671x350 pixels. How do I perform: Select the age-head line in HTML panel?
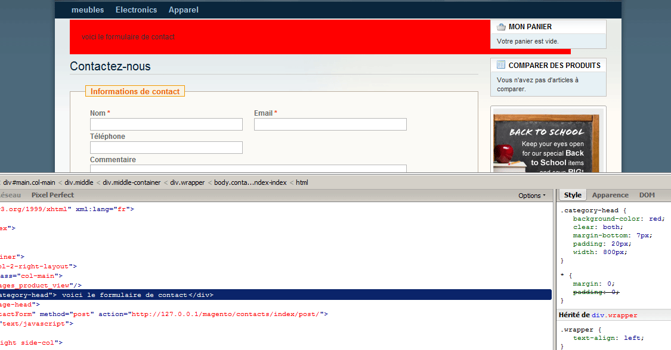(20, 305)
